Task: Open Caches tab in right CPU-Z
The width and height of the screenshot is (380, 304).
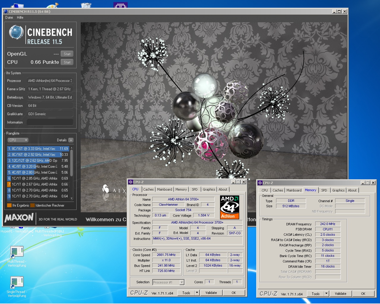Action: (278, 190)
